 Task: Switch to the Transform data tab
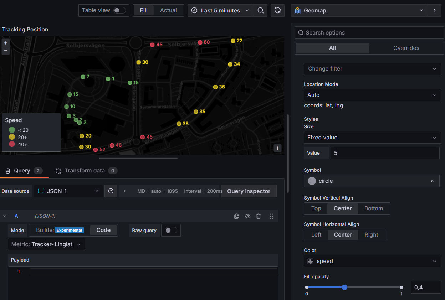85,171
